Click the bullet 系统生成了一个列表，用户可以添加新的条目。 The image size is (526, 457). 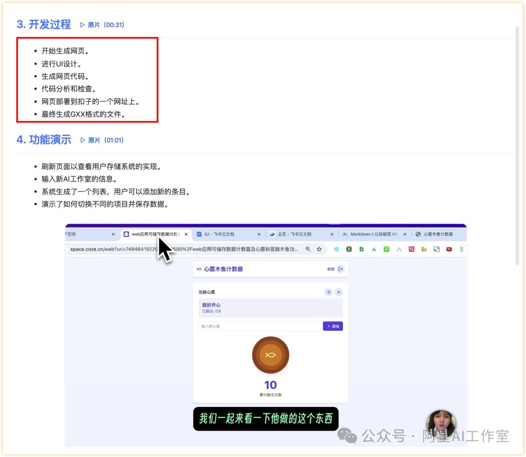point(116,192)
